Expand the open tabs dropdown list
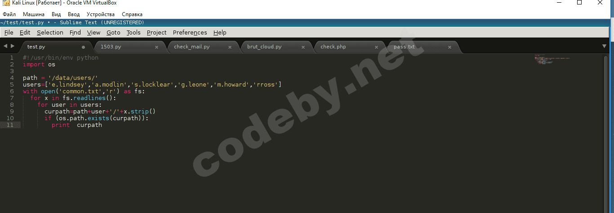This screenshot has height=213, width=614. point(604,46)
